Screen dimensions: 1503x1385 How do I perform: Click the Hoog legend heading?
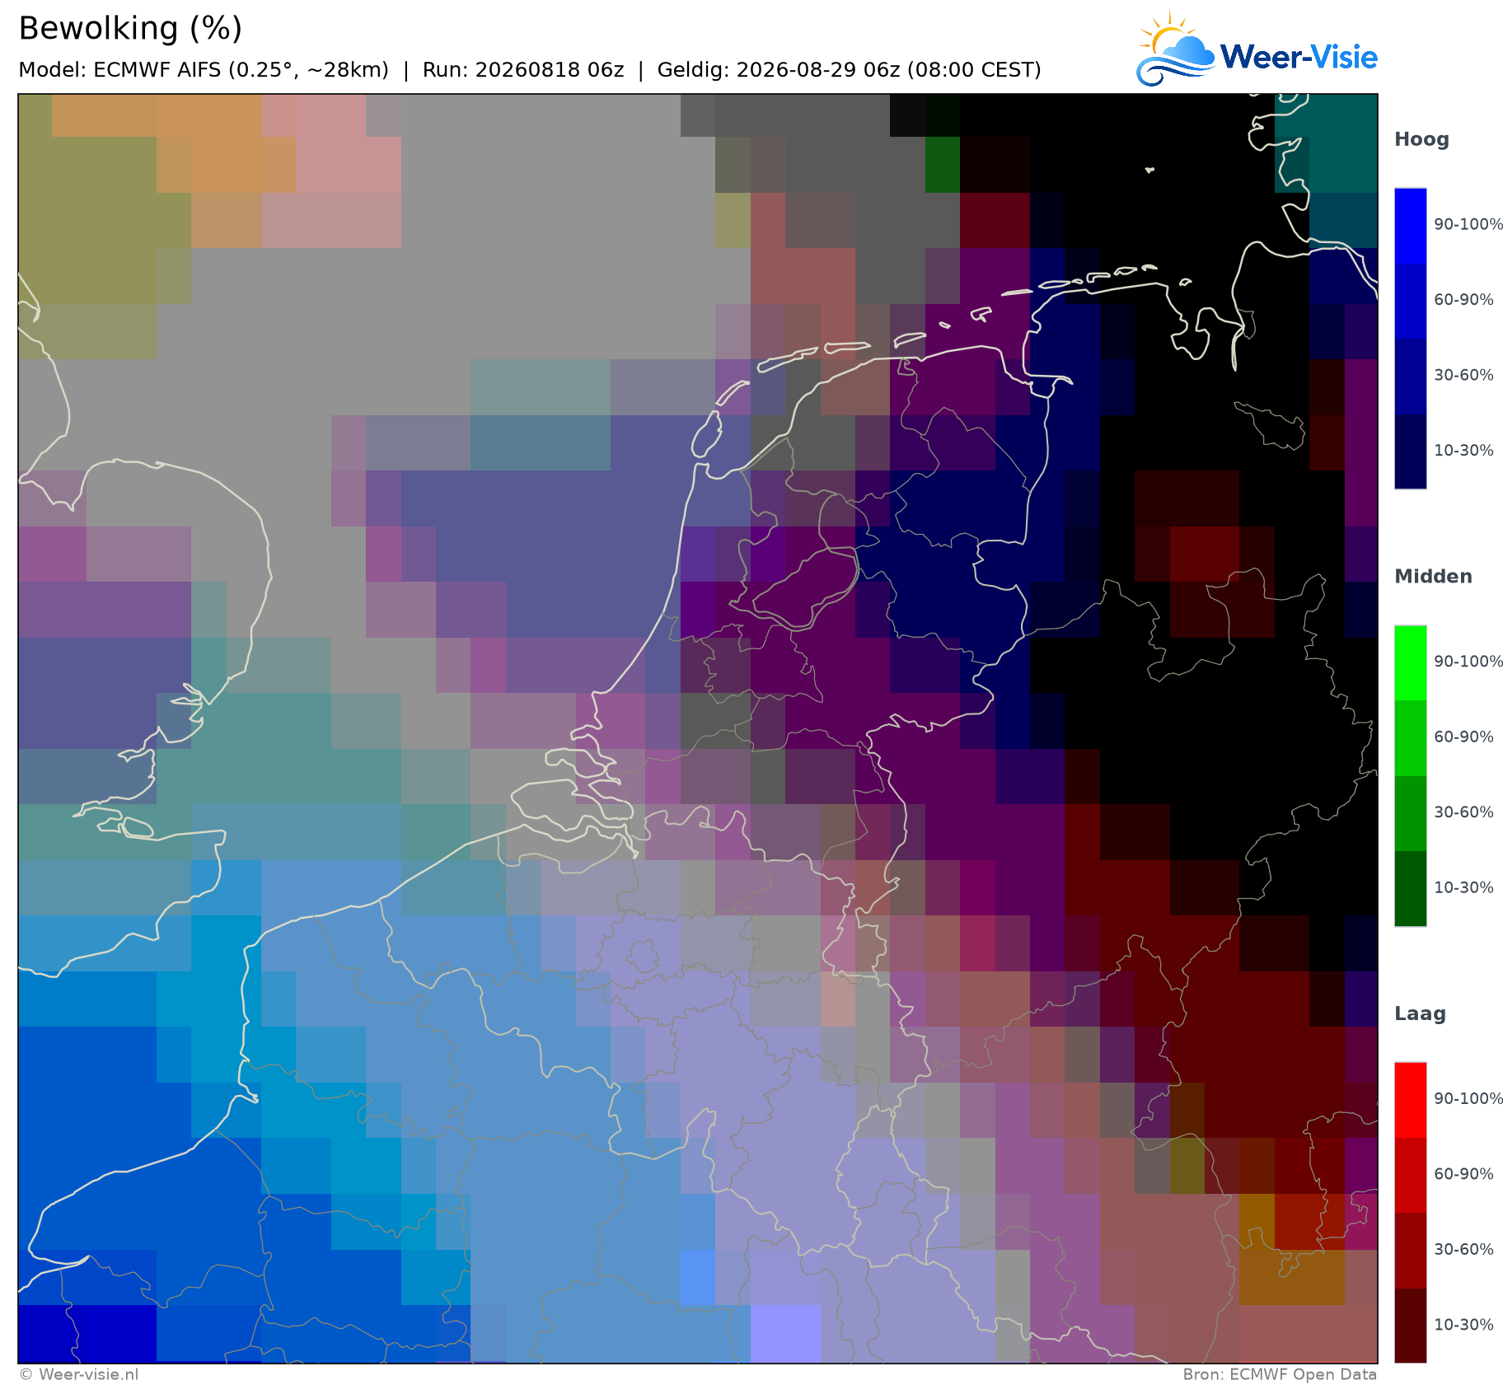[1421, 139]
